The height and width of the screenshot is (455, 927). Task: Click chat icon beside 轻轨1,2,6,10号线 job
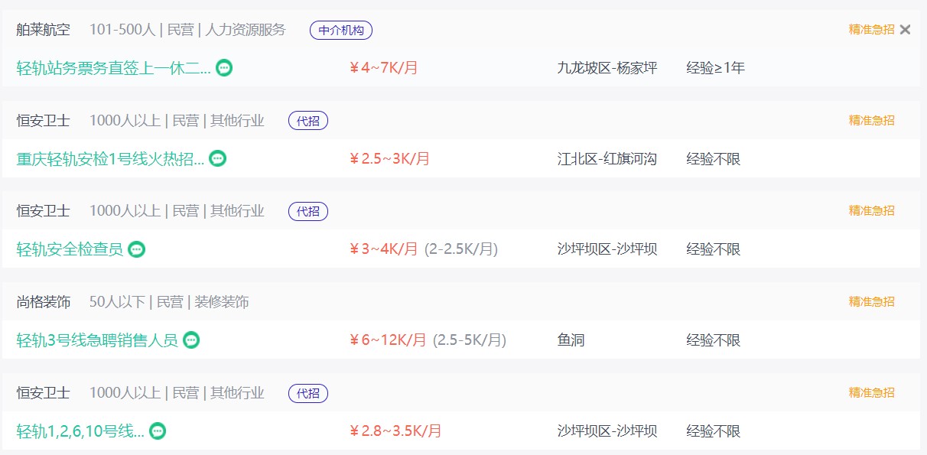pos(158,431)
